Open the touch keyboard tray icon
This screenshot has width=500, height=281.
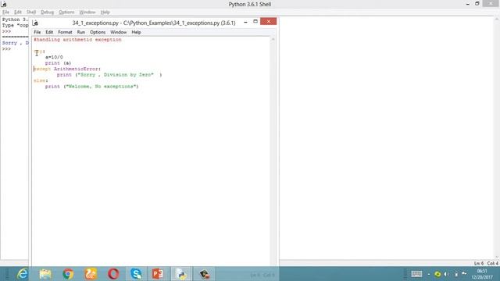[x=416, y=274]
